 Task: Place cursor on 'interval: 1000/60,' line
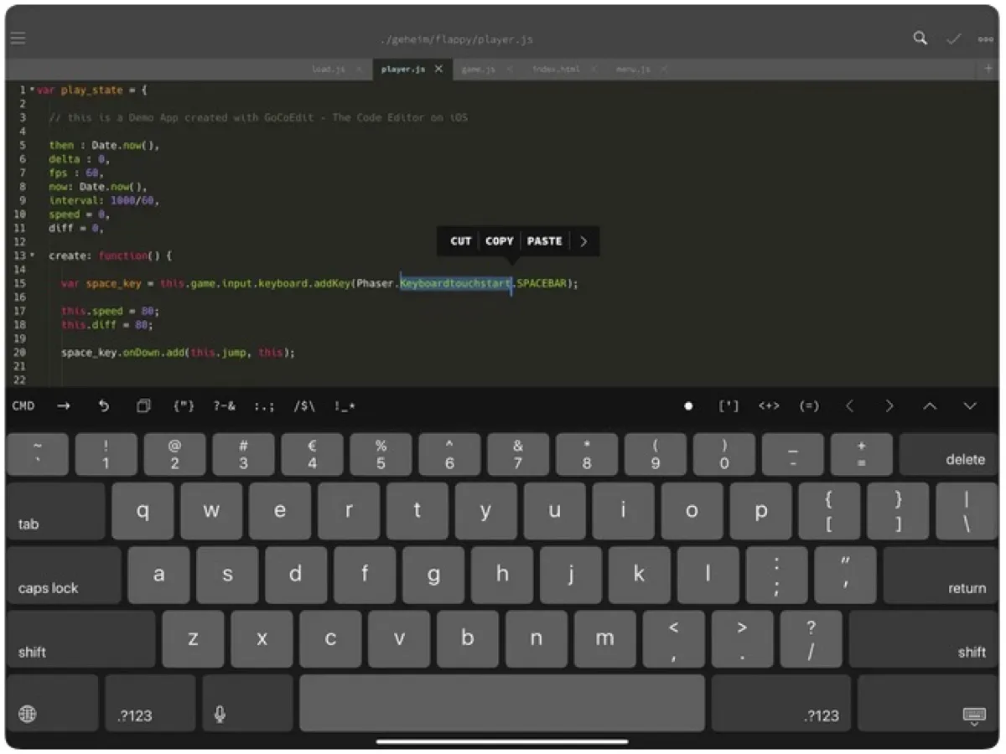click(104, 200)
